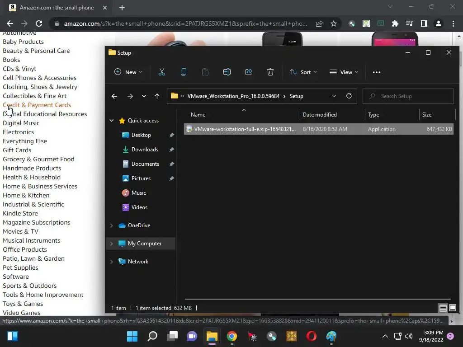The image size is (463, 347).
Task: Click the Software category link
Action: pyautogui.click(x=16, y=277)
